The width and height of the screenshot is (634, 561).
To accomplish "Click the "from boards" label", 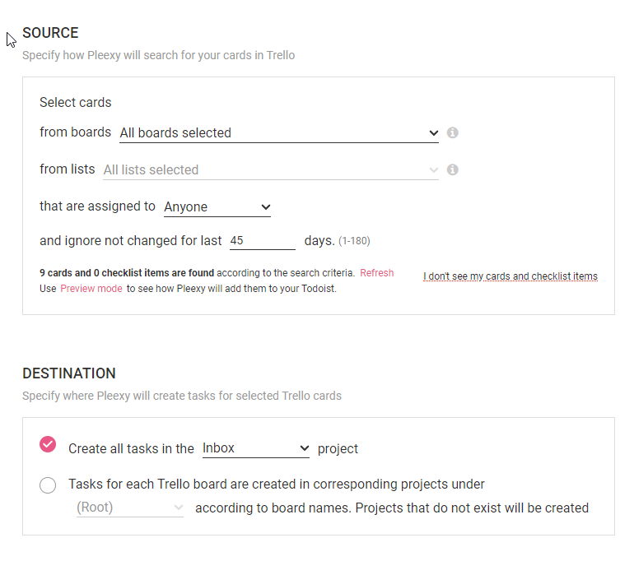I will (x=75, y=132).
